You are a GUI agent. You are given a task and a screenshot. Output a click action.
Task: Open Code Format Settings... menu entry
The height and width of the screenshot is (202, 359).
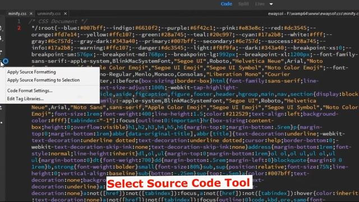coord(30,90)
